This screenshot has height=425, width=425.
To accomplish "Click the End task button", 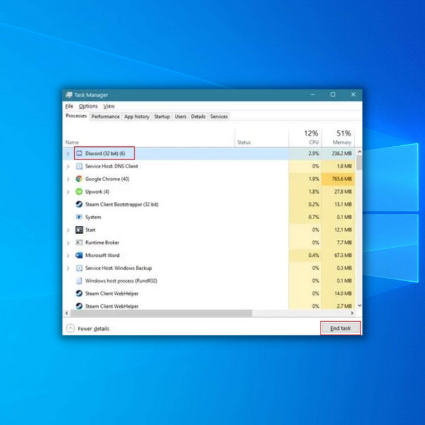I will [x=341, y=328].
